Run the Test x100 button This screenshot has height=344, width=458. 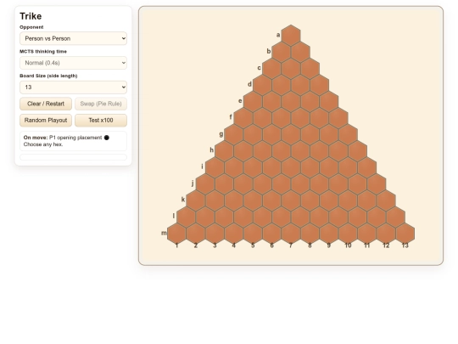[x=101, y=121]
